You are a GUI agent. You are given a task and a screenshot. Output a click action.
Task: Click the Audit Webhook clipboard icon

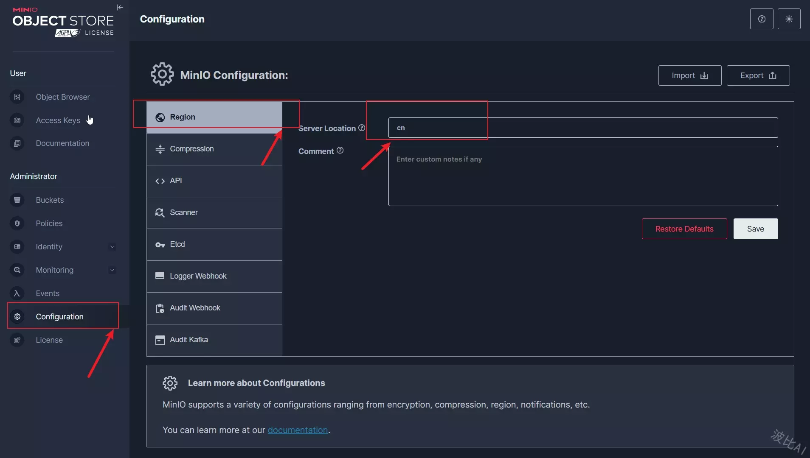[160, 308]
